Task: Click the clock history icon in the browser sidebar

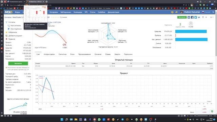Action: tap(2, 23)
